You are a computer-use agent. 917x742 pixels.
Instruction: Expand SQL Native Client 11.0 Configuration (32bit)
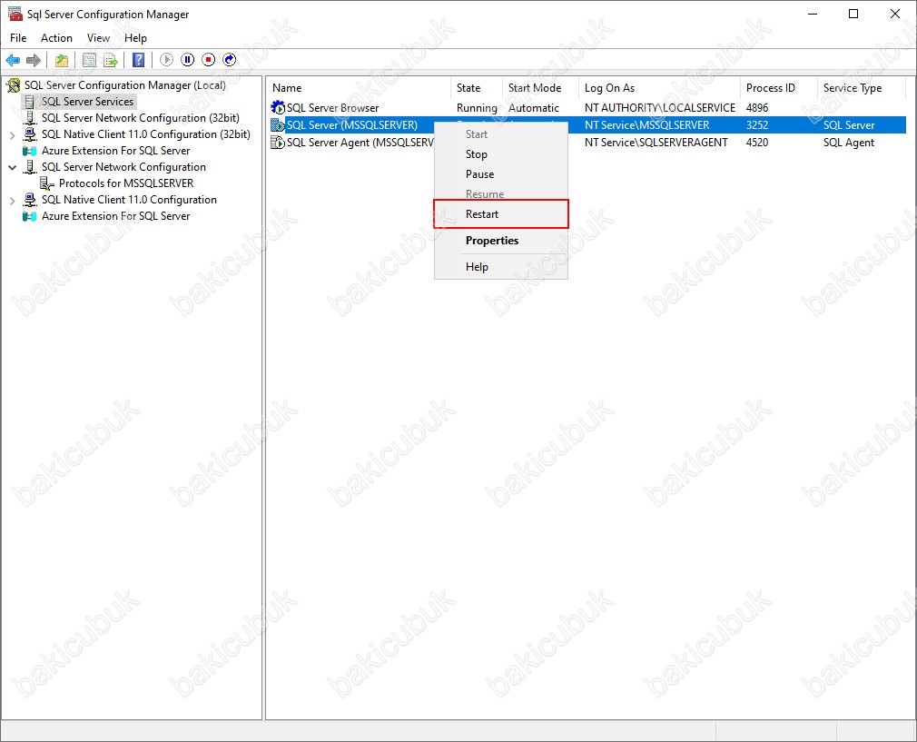pos(13,135)
